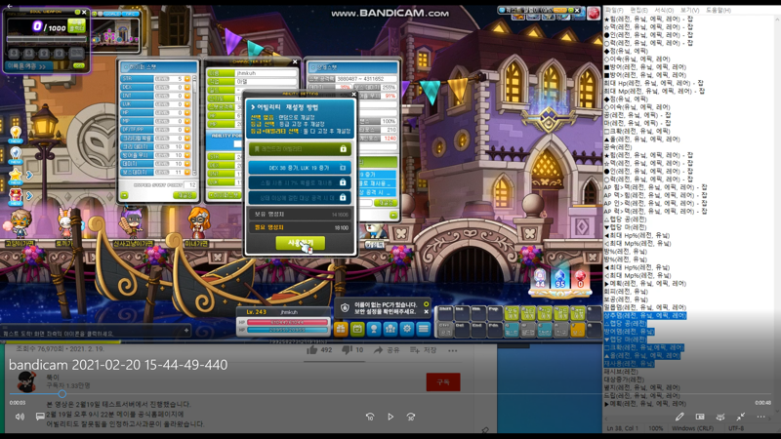Collapse hyper stat panel with green arrow
Viewport: 781px width, 439px height.
(125, 195)
